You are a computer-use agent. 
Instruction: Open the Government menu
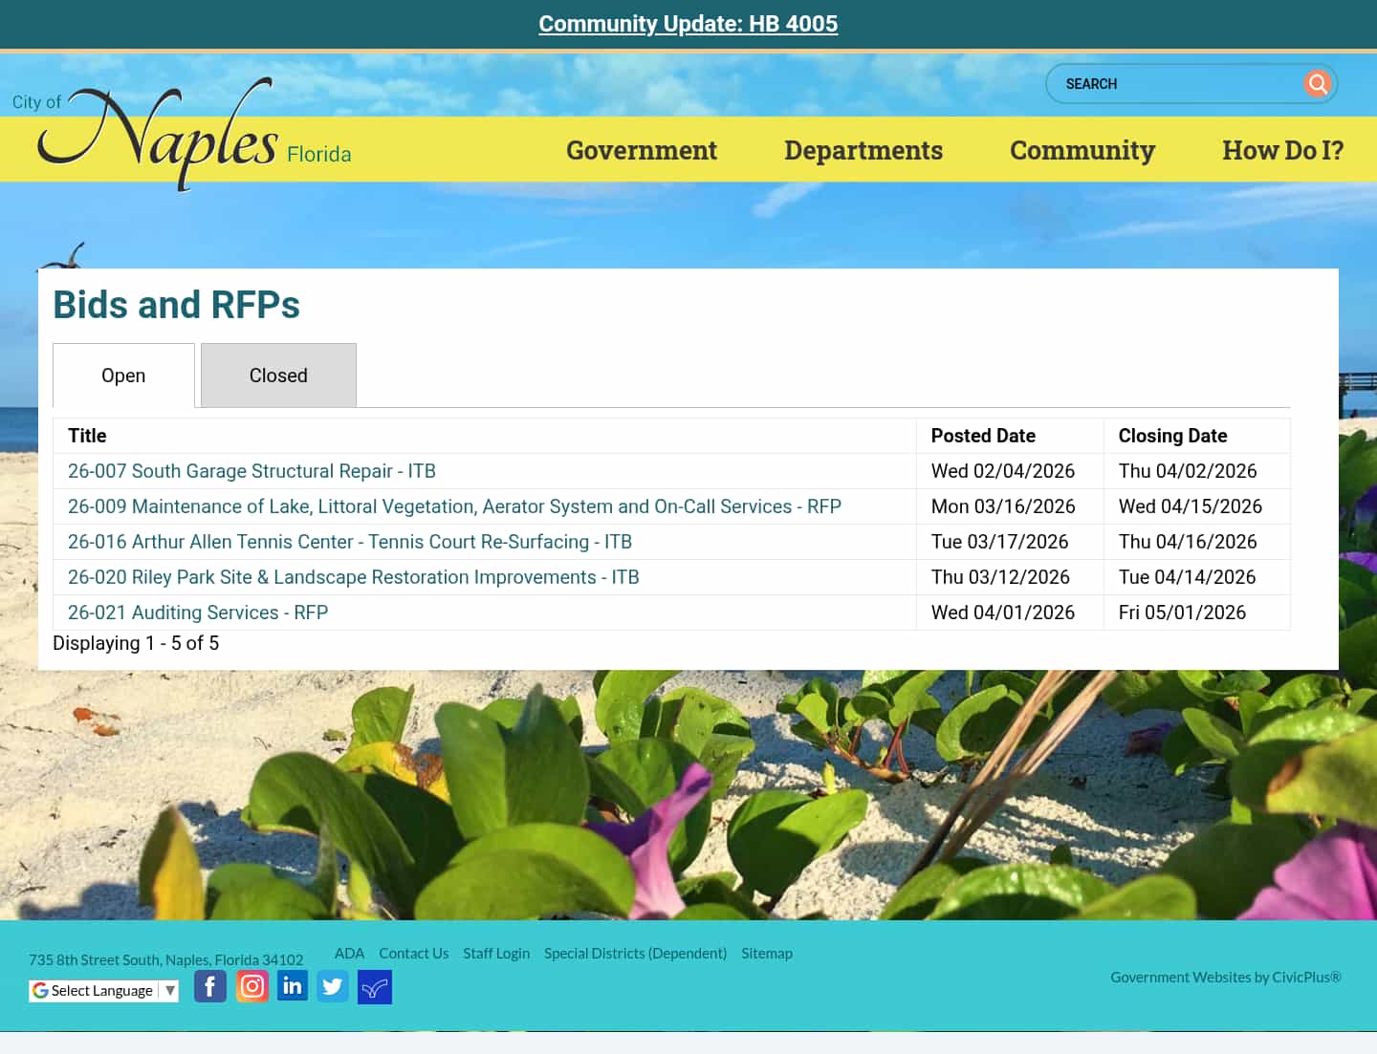coord(642,150)
